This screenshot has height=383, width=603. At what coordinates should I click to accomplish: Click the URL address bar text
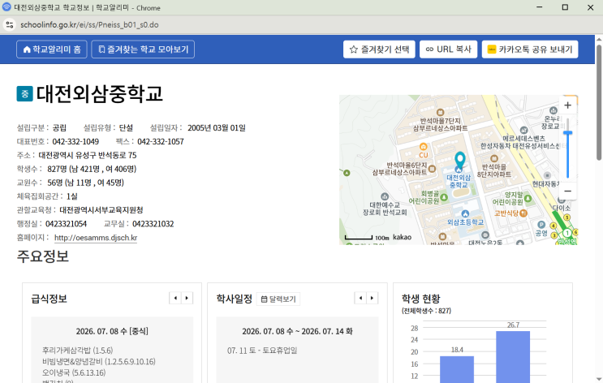point(89,24)
